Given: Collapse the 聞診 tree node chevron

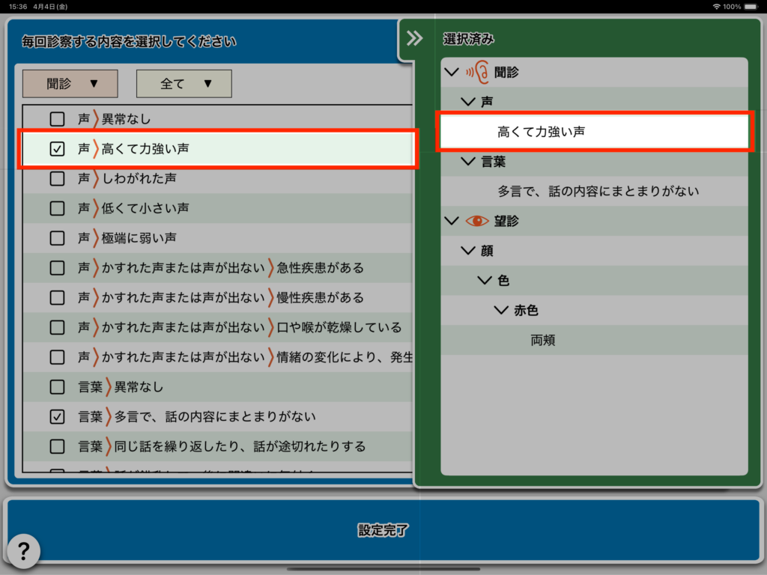Looking at the screenshot, I should (x=451, y=72).
